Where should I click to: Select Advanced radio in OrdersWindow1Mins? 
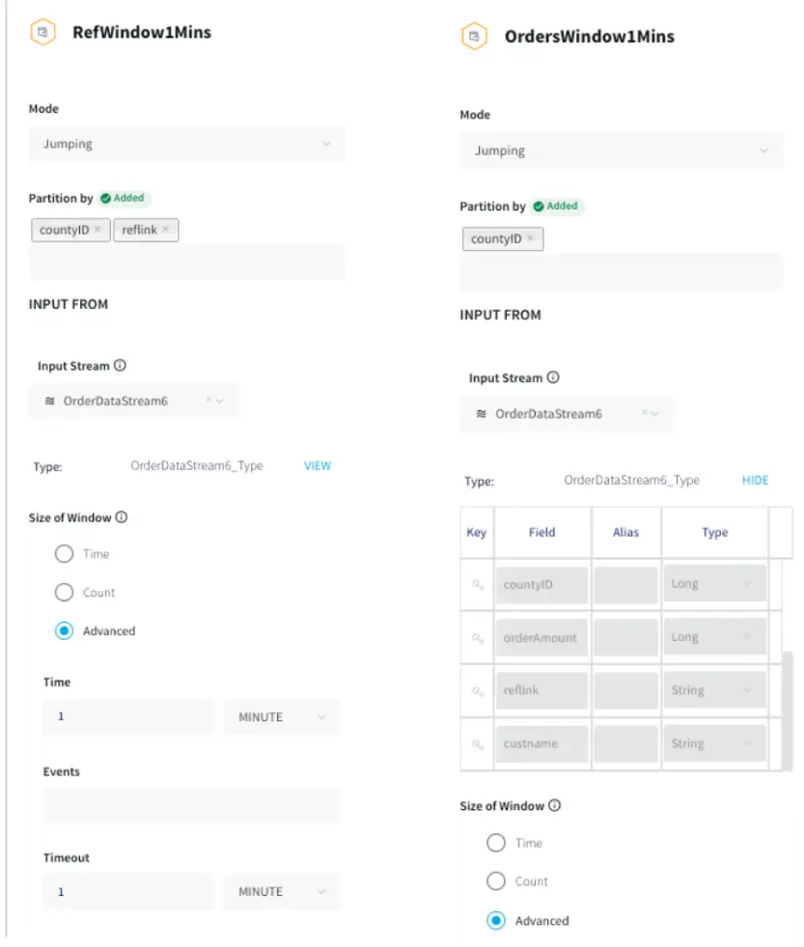pos(496,921)
